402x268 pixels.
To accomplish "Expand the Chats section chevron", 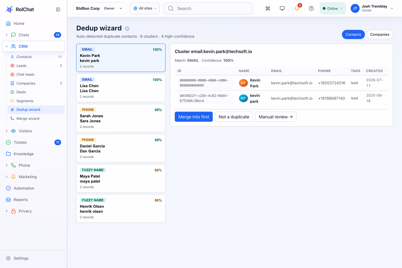I will pos(7,35).
